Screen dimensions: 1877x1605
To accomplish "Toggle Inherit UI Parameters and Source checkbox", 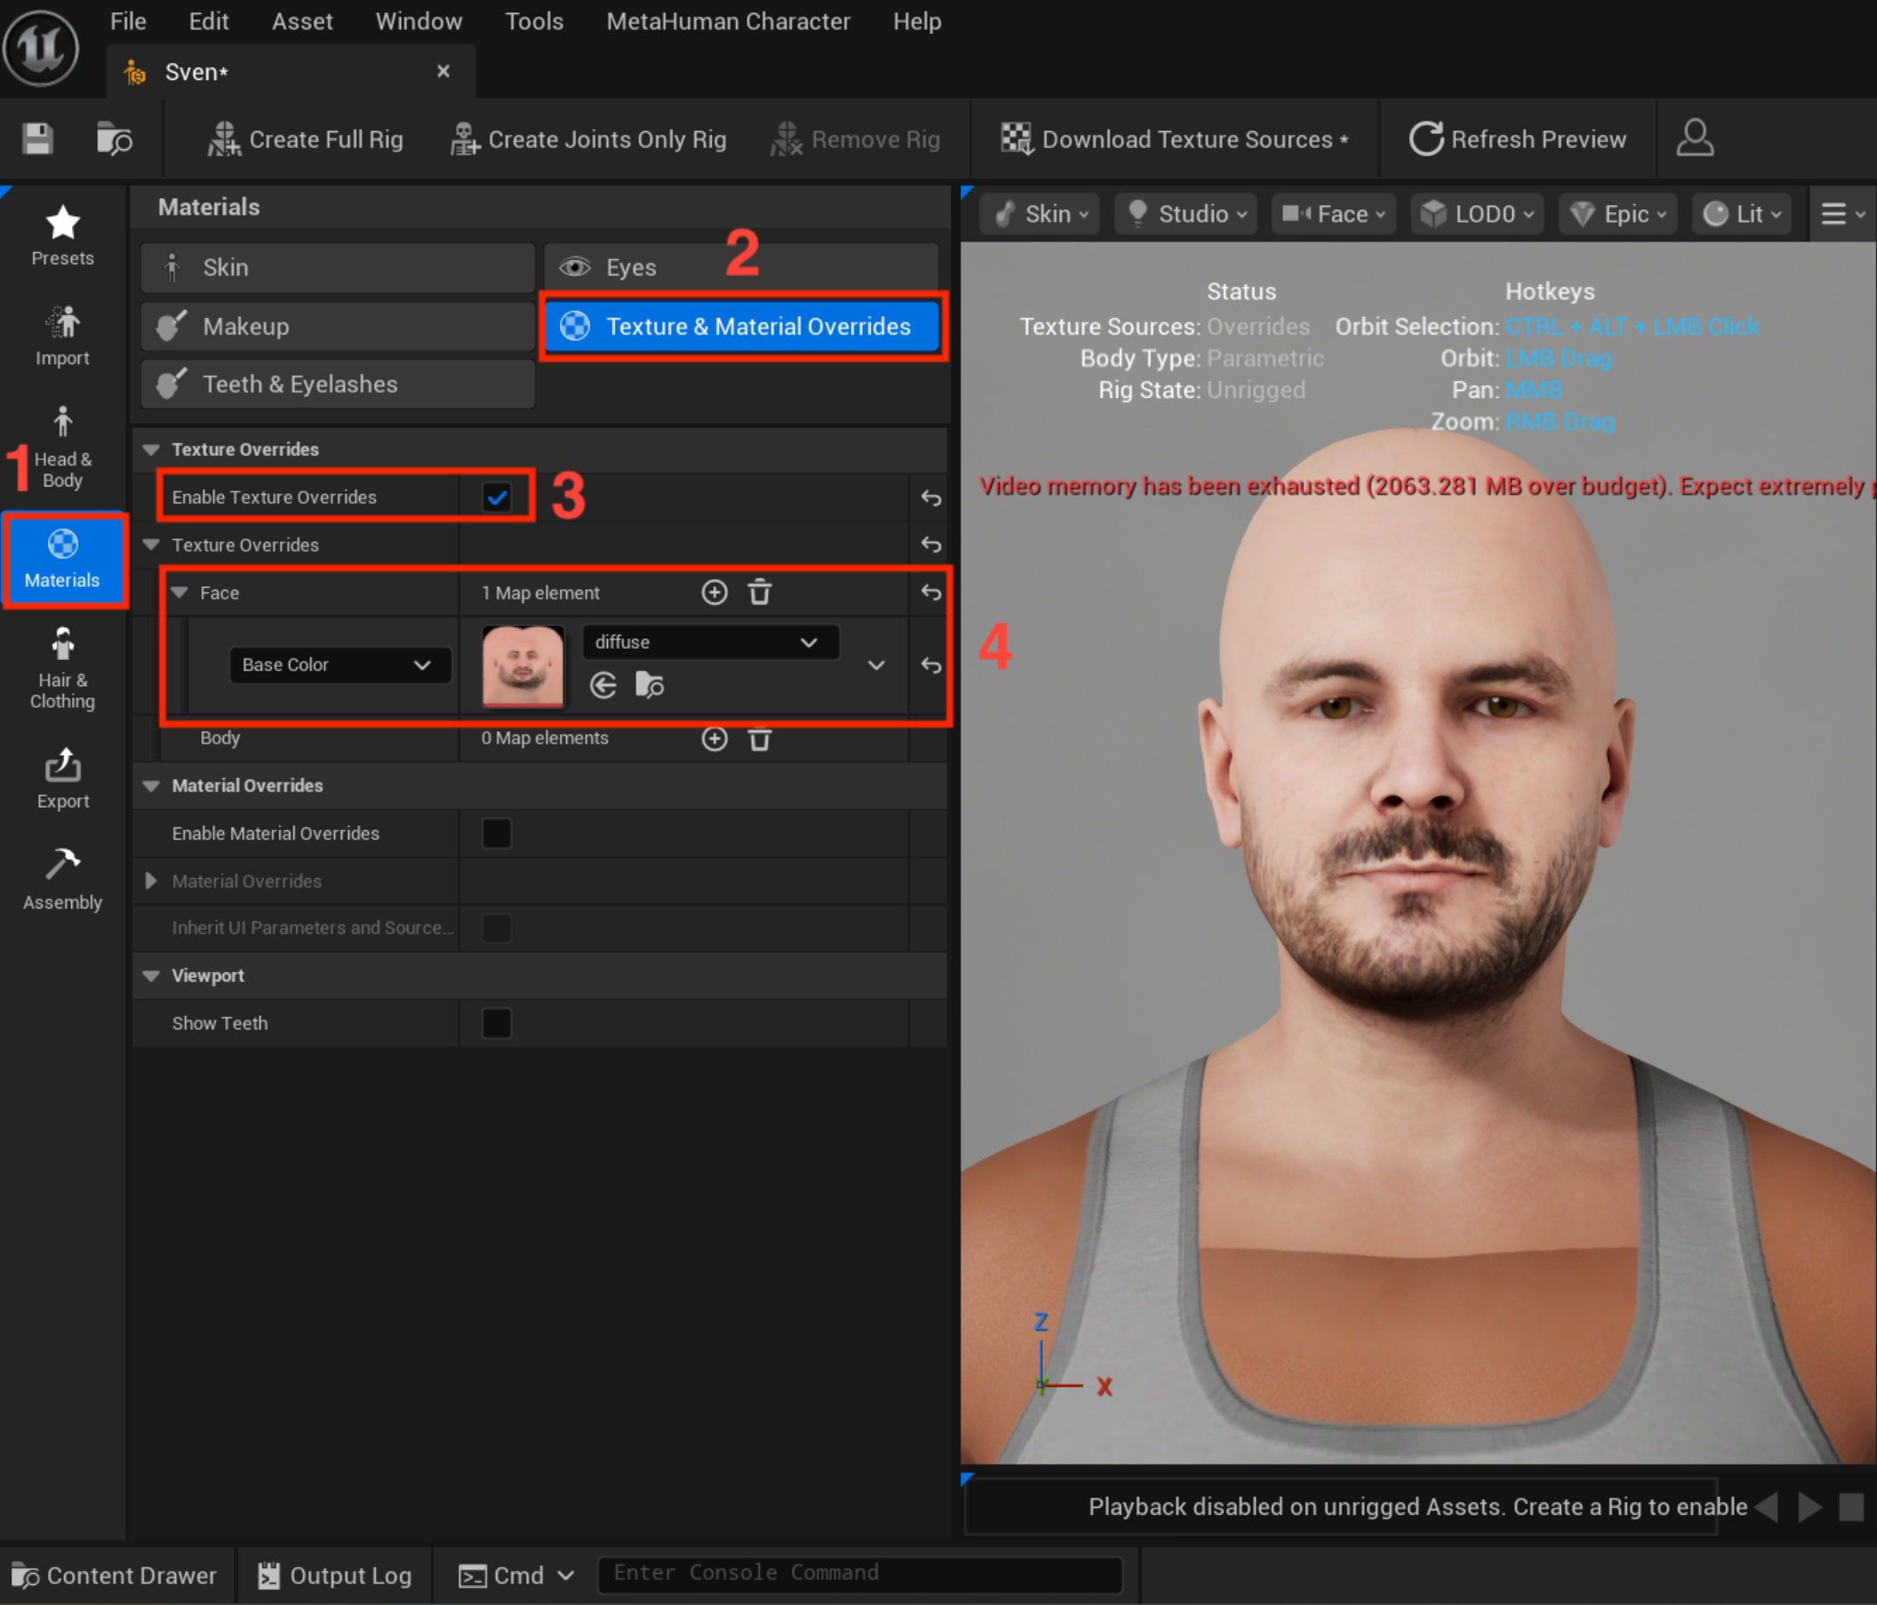I will point(497,928).
